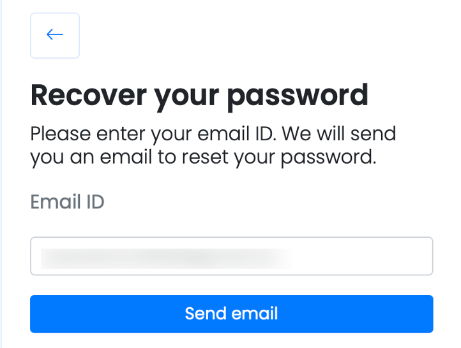Select the field below the Email ID label
The image size is (461, 348).
[231, 256]
